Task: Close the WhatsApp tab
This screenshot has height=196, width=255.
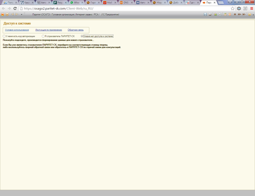Action: coord(82,3)
